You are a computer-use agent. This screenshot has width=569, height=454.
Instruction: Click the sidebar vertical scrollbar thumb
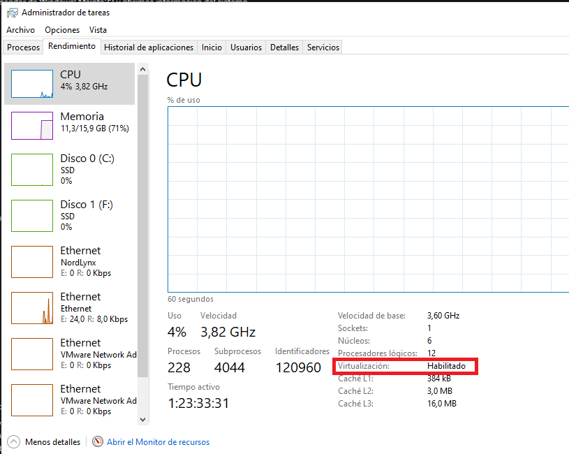click(x=142, y=224)
